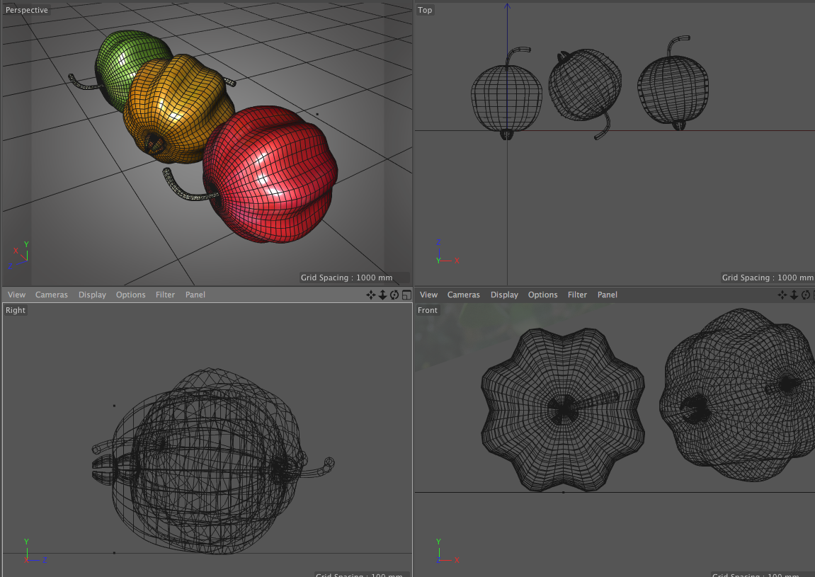
Task: Click the rotate camera icon in Right viewport
Action: pos(394,295)
